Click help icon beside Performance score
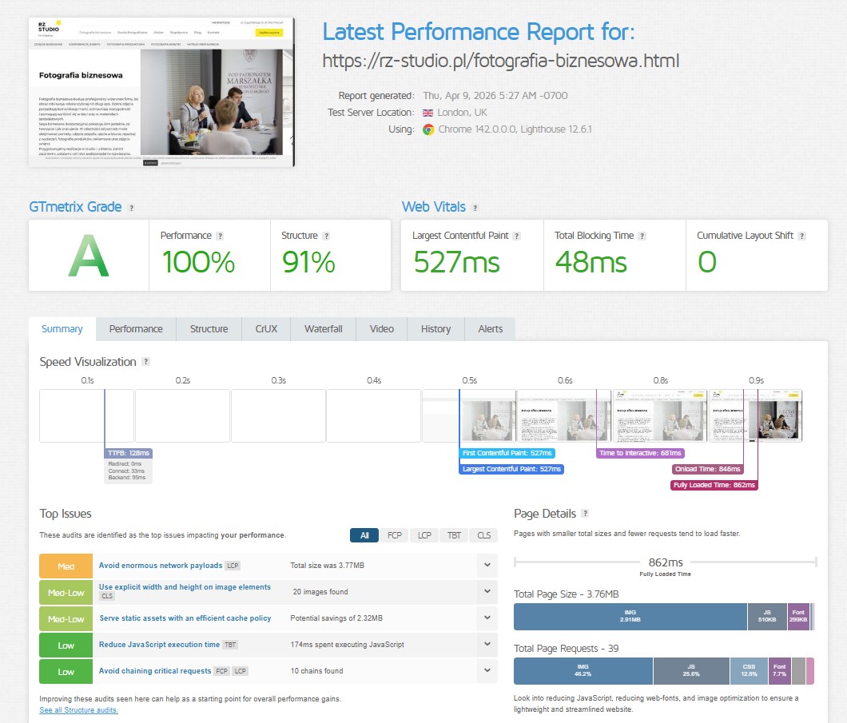The height and width of the screenshot is (723, 847). (x=220, y=236)
